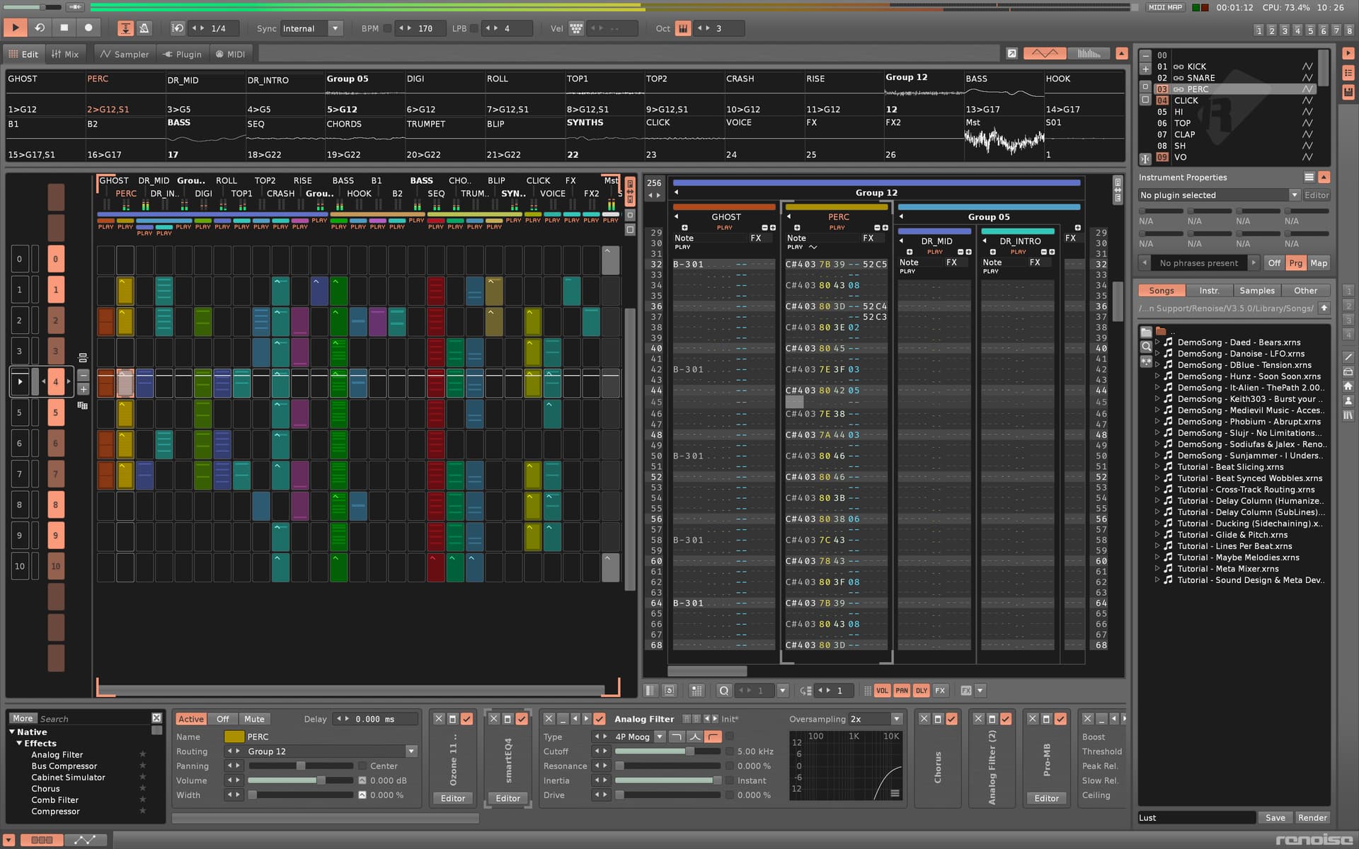Open the smartEQ4 Editor button
1359x849 pixels.
point(508,798)
